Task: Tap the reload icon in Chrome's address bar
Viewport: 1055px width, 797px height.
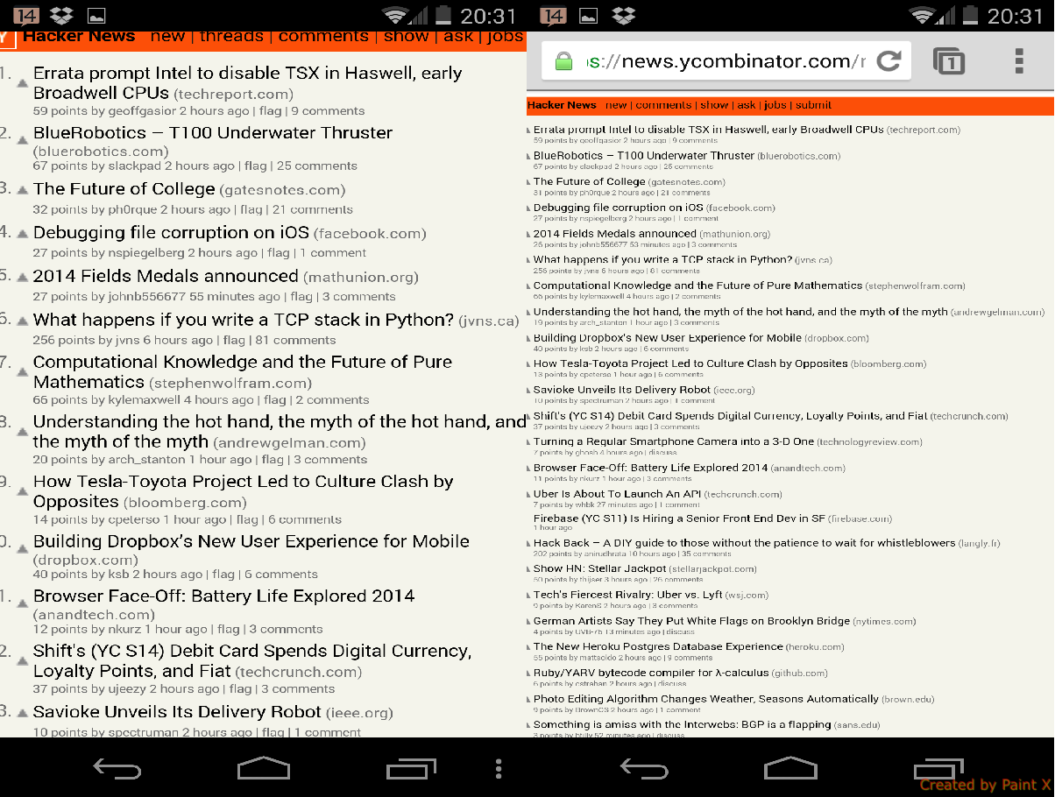Action: click(x=889, y=60)
